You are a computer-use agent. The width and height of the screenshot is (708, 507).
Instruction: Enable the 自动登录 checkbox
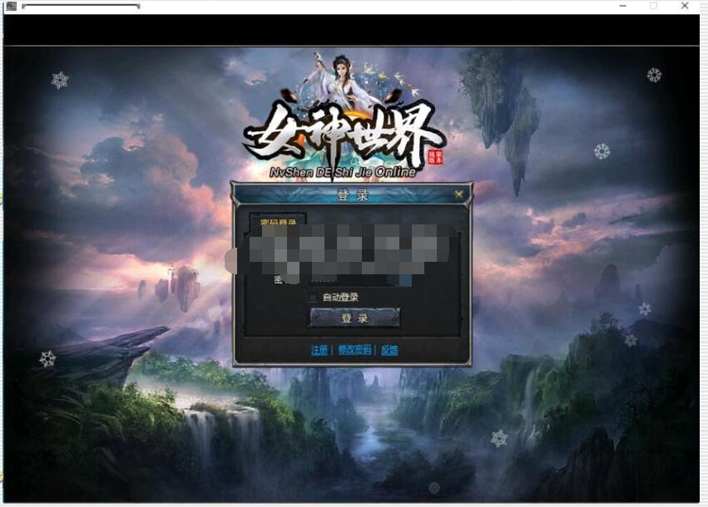tap(313, 297)
